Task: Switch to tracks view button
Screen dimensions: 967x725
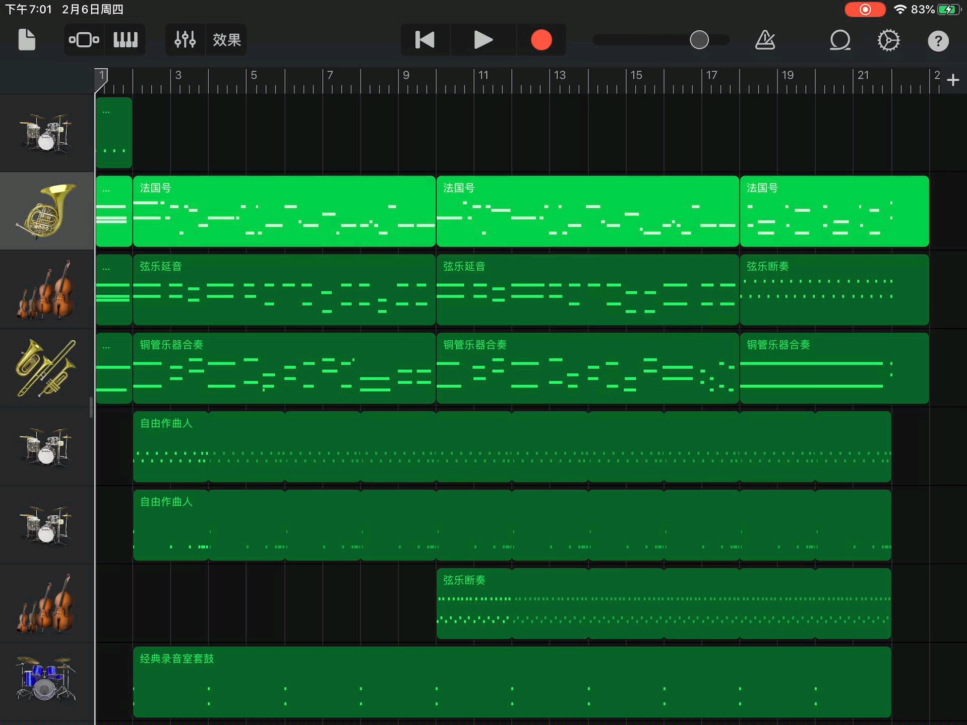Action: pos(84,39)
